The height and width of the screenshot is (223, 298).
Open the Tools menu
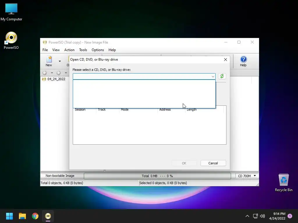83,50
